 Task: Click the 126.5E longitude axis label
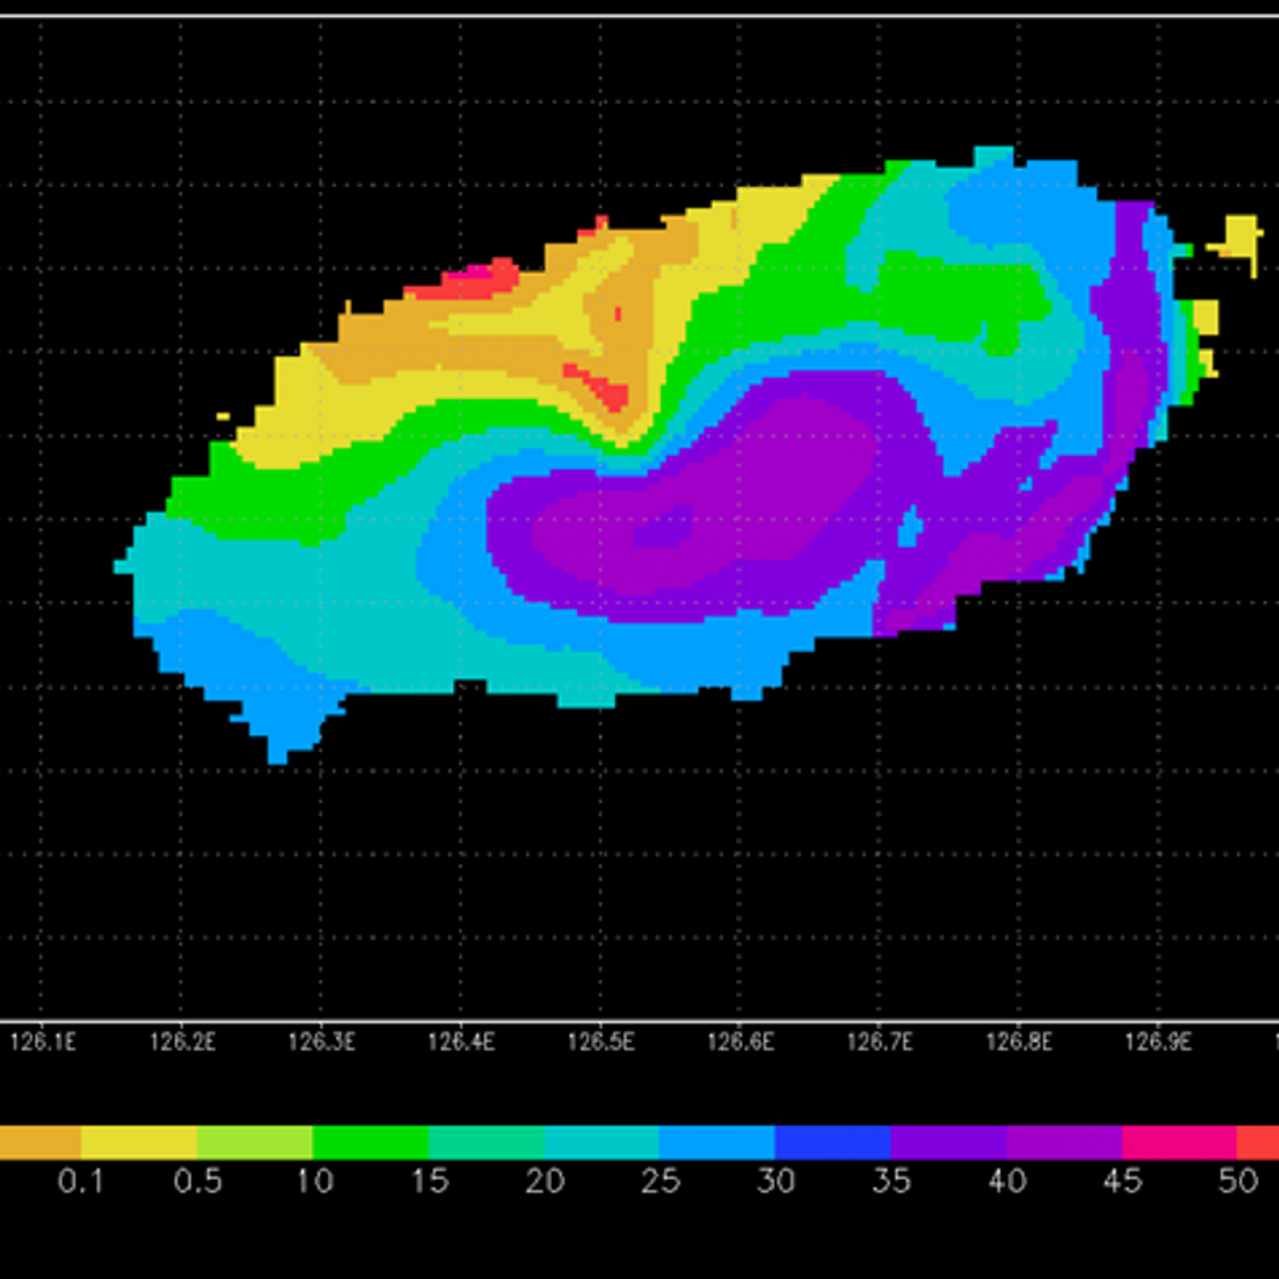pos(601,1042)
